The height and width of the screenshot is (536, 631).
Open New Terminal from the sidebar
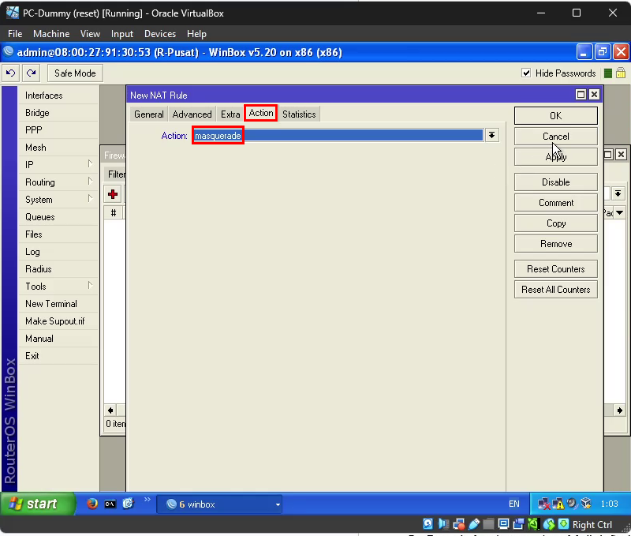click(58, 304)
